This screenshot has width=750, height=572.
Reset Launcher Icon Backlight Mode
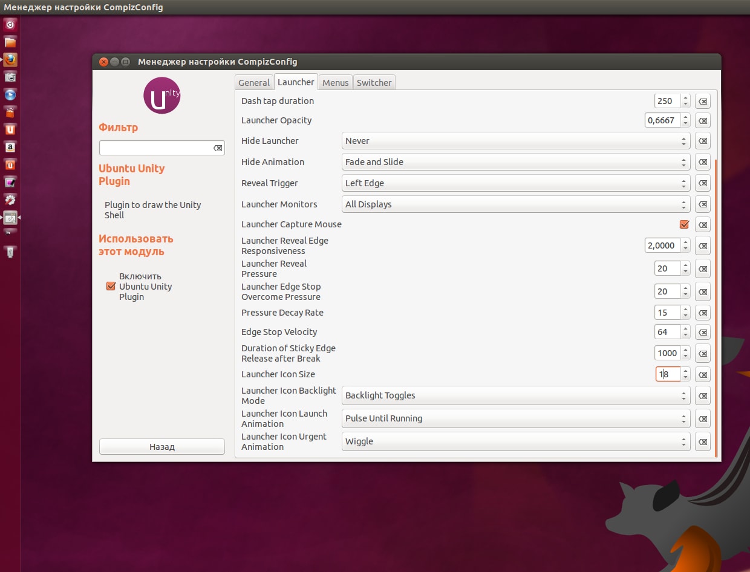[x=702, y=395]
